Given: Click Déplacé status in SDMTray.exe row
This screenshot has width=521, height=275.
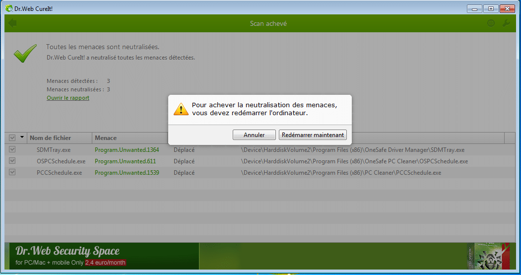Looking at the screenshot, I should pos(184,150).
